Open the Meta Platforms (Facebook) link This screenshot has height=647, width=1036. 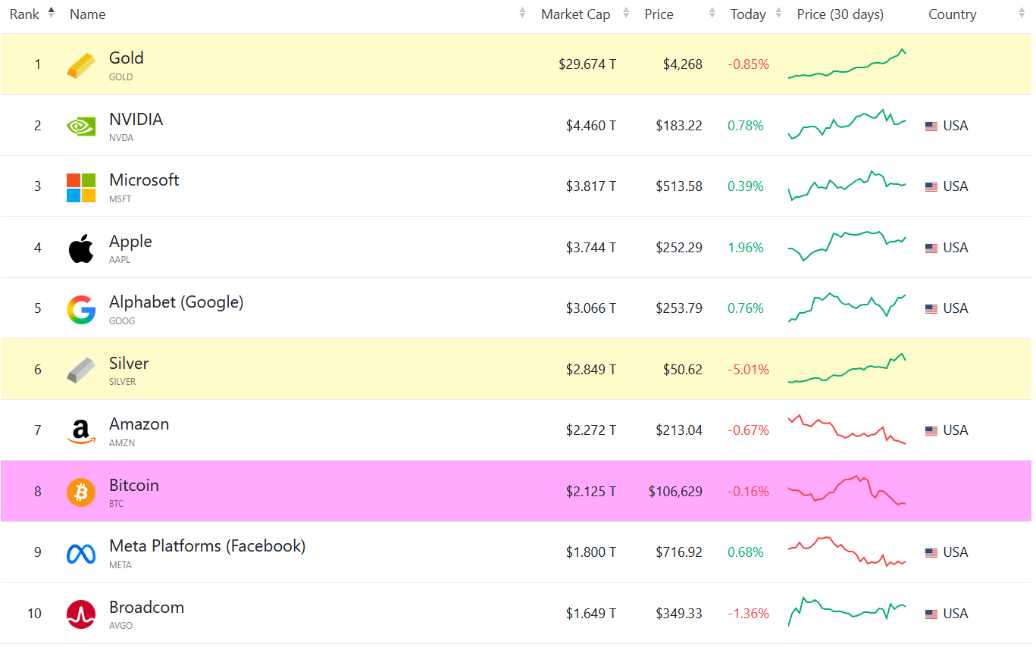click(x=207, y=546)
